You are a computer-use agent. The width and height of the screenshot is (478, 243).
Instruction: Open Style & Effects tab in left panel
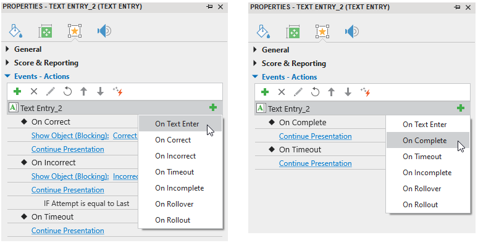pyautogui.click(x=15, y=31)
